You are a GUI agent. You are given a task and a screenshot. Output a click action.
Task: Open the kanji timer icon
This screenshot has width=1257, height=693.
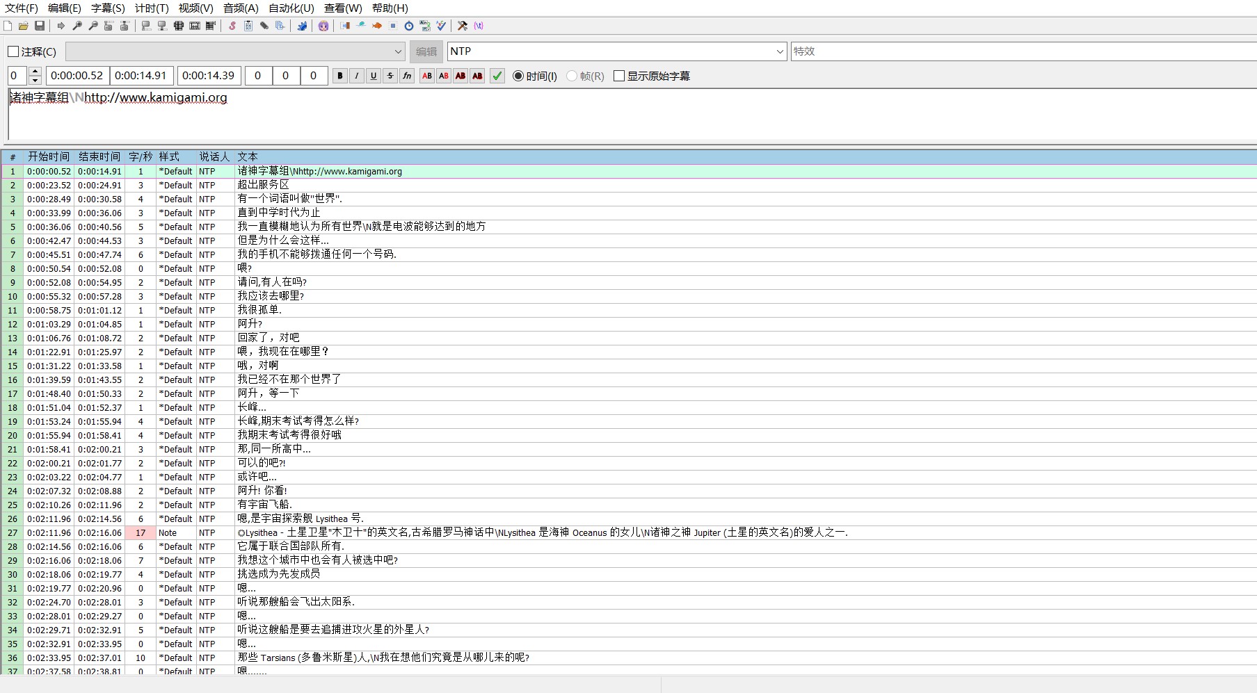[x=425, y=26]
